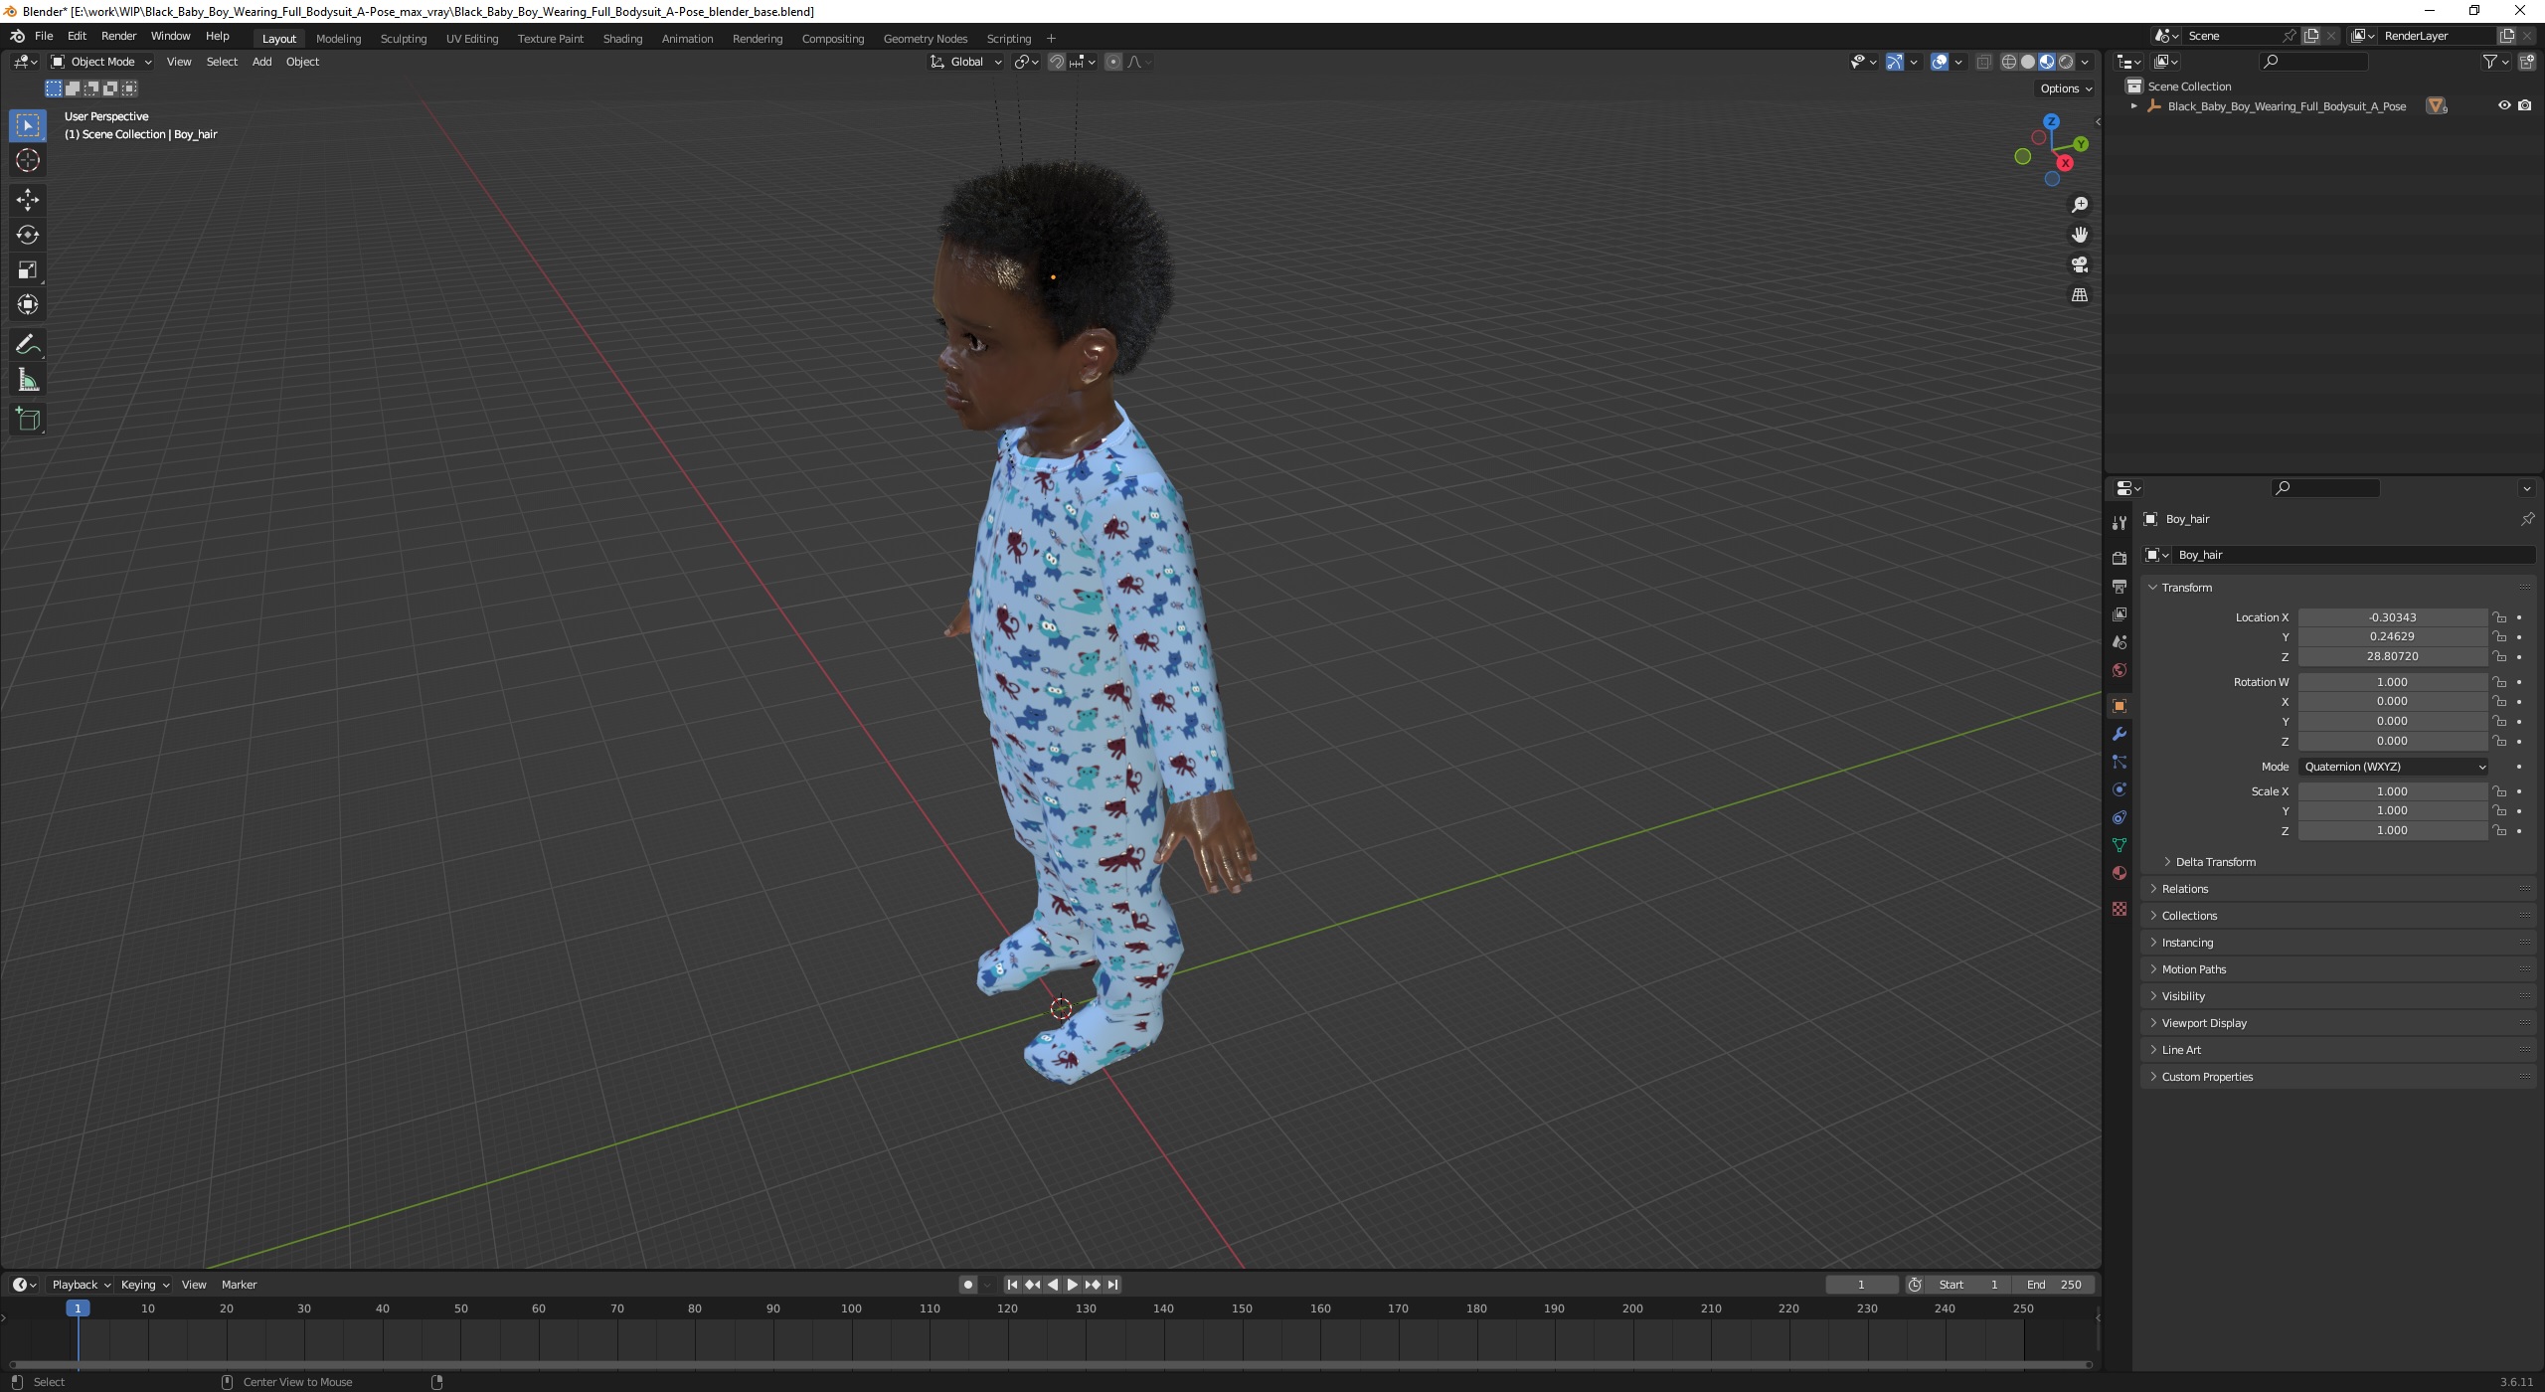
Task: Toggle viewport gizmos display
Action: tap(1895, 62)
